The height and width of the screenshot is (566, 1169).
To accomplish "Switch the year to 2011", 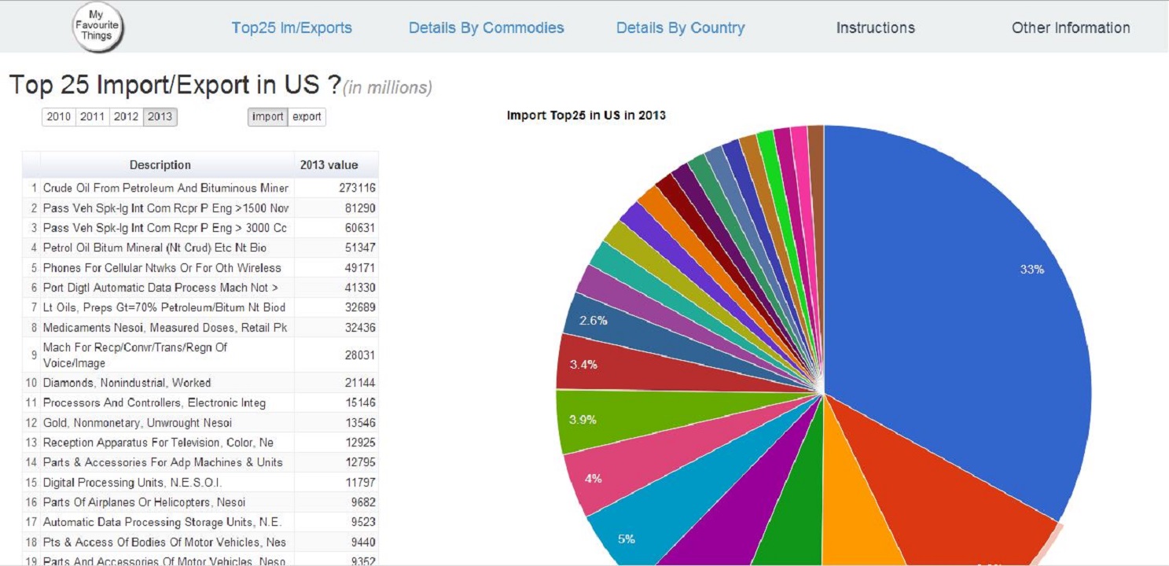I will (x=92, y=117).
